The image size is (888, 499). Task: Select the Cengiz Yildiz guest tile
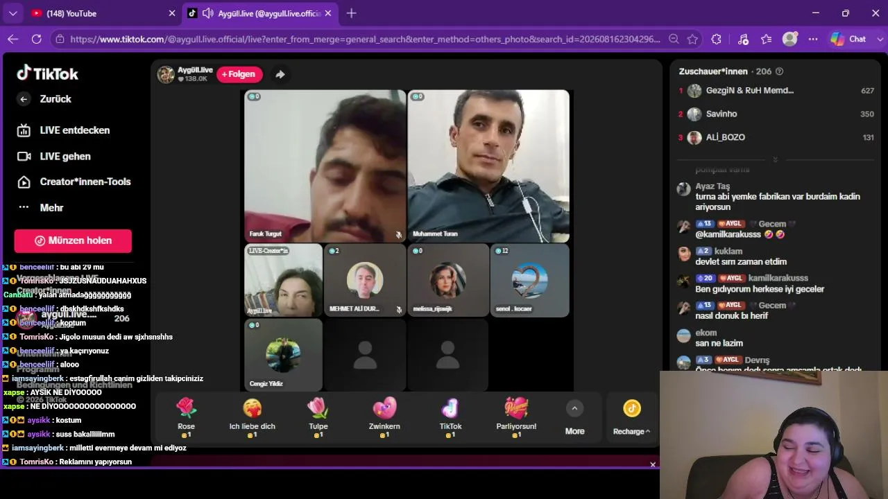click(284, 355)
